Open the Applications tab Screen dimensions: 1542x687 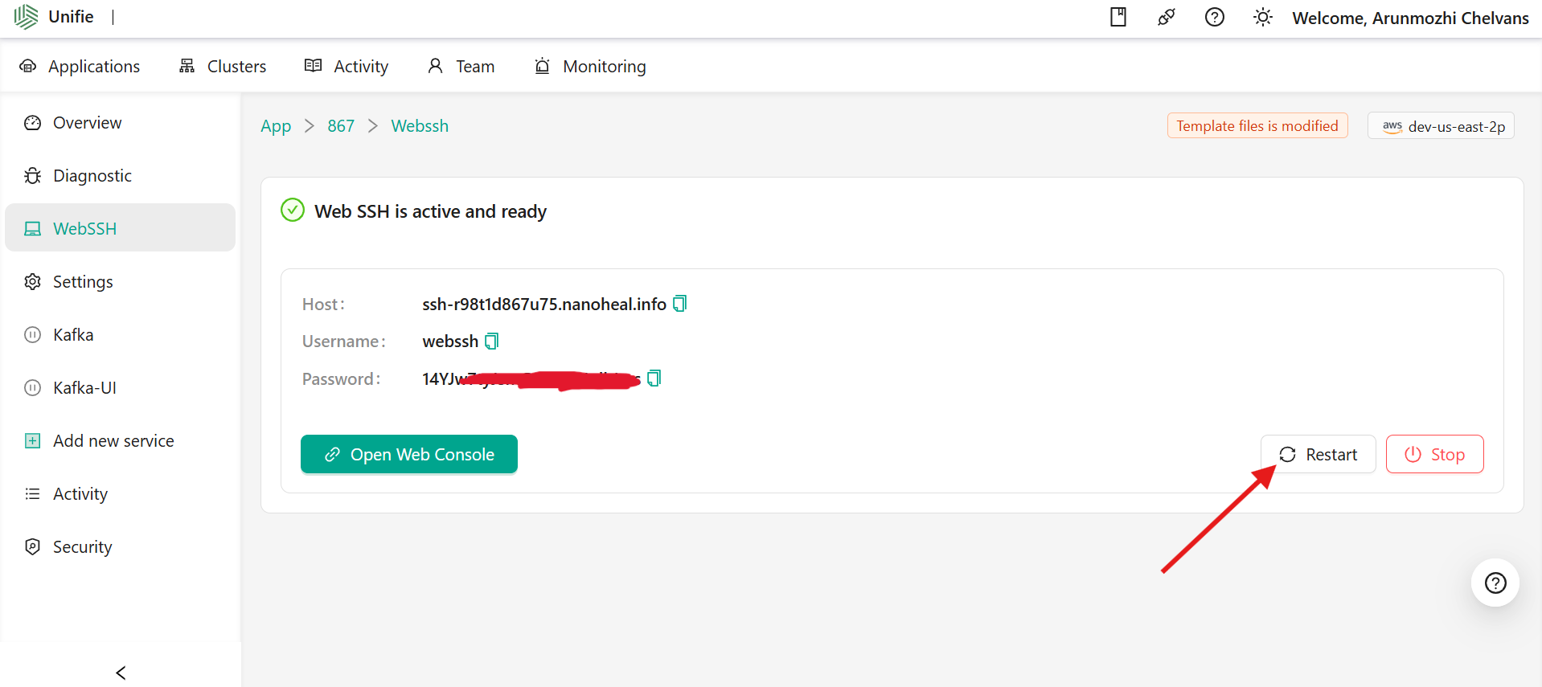80,66
